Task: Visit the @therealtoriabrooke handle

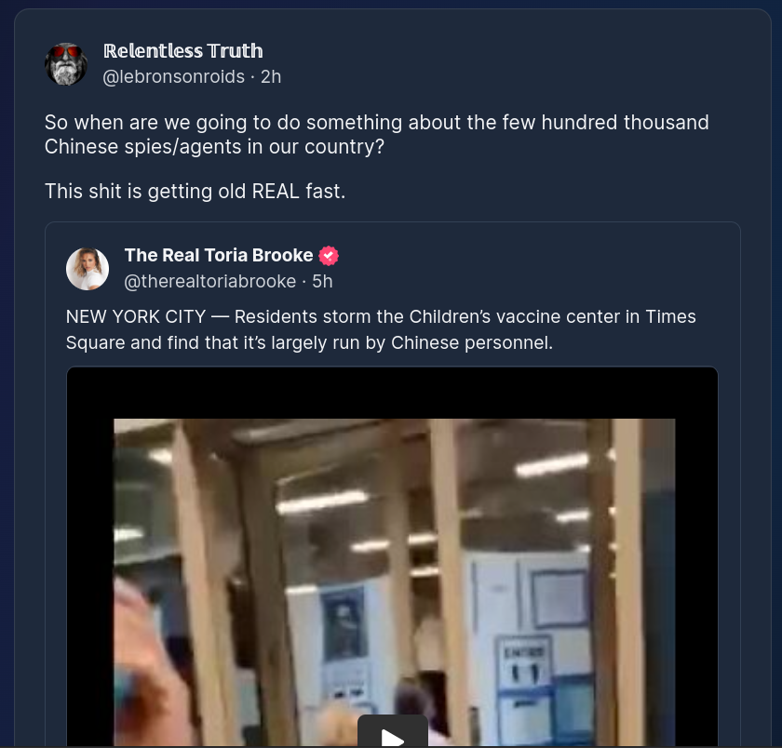Action: point(210,282)
